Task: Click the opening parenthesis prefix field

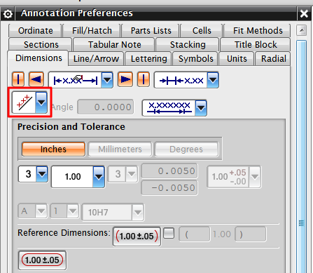Action: [x=195, y=234]
